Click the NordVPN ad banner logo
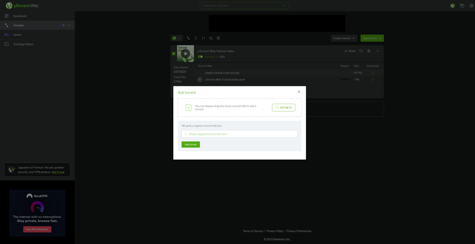Screen dimensions: 475x244 tap(37, 196)
